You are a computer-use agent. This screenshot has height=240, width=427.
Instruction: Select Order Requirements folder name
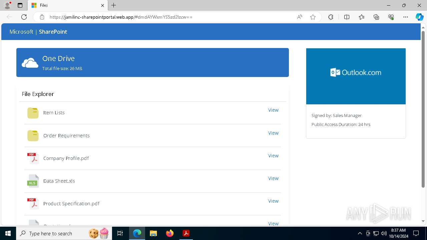(66, 136)
